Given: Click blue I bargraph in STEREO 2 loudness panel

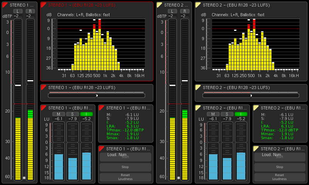Looking at the screenshot, I should (x=241, y=166).
